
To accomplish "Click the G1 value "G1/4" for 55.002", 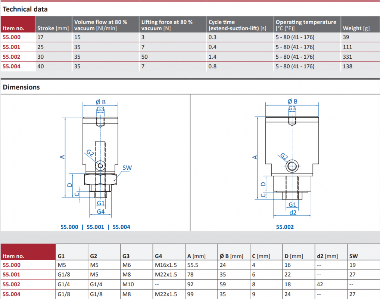I will click(x=64, y=284).
